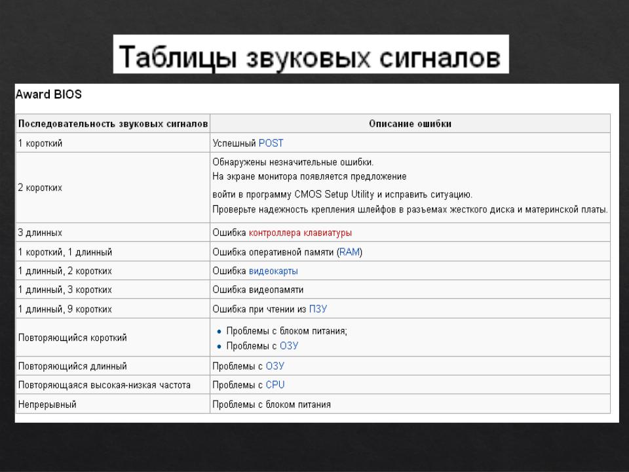Select 'Повторяющаяся высокая-низкая частота' cell
This screenshot has height=472, width=629.
tap(113, 385)
